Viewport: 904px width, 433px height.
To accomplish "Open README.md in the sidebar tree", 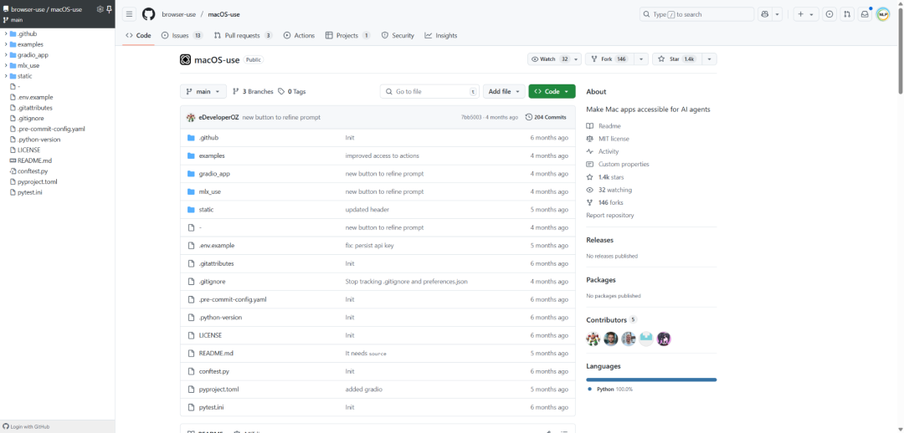I will click(35, 160).
